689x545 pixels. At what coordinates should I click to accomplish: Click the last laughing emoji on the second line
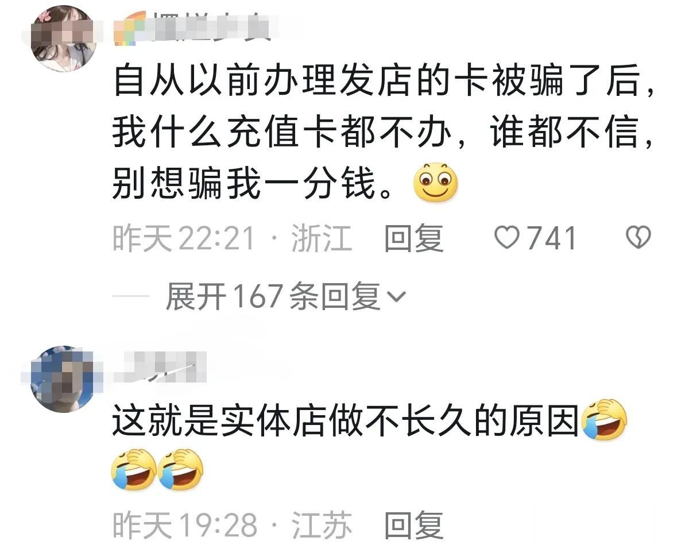(x=180, y=469)
